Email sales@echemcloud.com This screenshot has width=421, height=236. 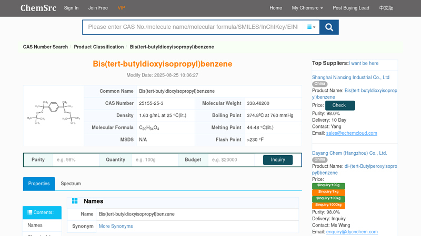pos(352,133)
